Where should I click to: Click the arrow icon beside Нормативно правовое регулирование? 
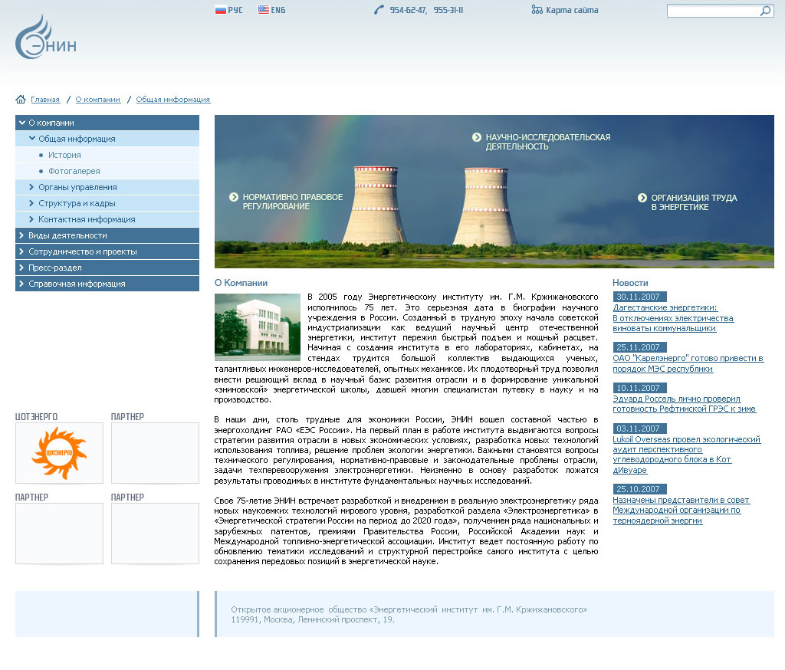234,197
